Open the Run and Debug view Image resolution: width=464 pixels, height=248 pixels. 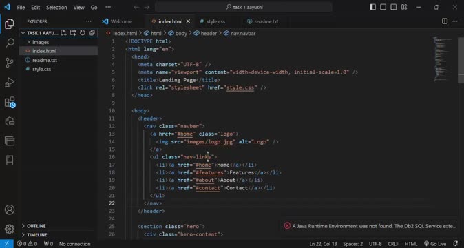[x=10, y=82]
